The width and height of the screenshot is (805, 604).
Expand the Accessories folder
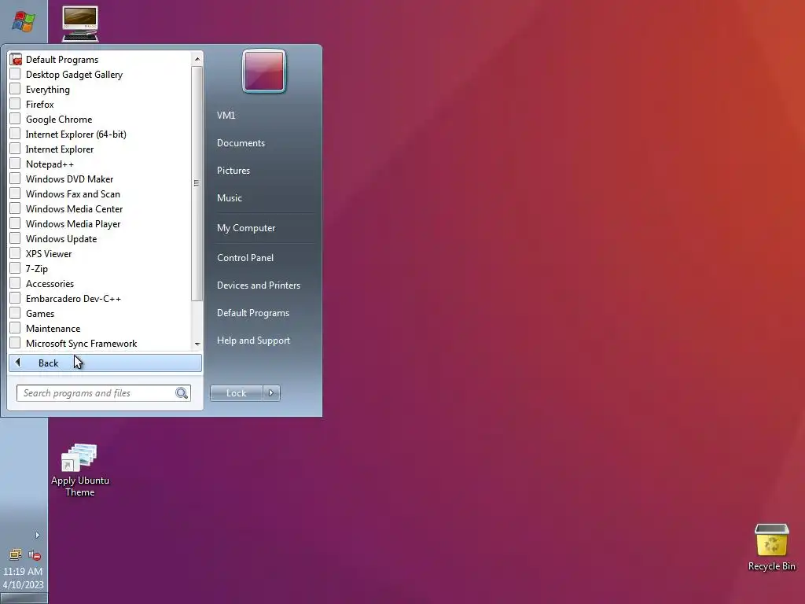pos(100,283)
